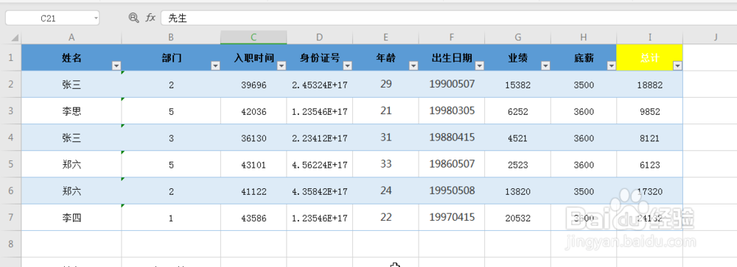Open the 底薪 column filter dropdown

(x=611, y=66)
